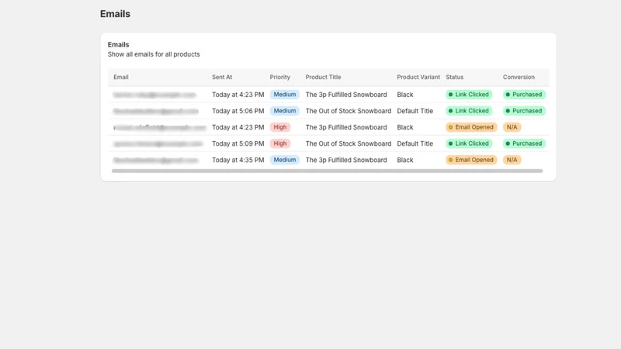Click Out of Stock Snowboard in 5:09 PM row
621x349 pixels.
click(x=348, y=143)
